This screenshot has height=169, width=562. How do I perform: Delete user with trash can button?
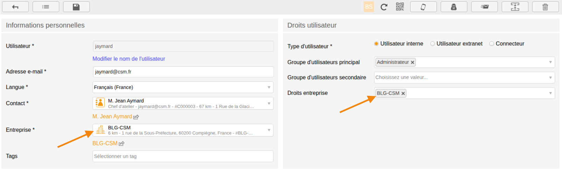[545, 7]
